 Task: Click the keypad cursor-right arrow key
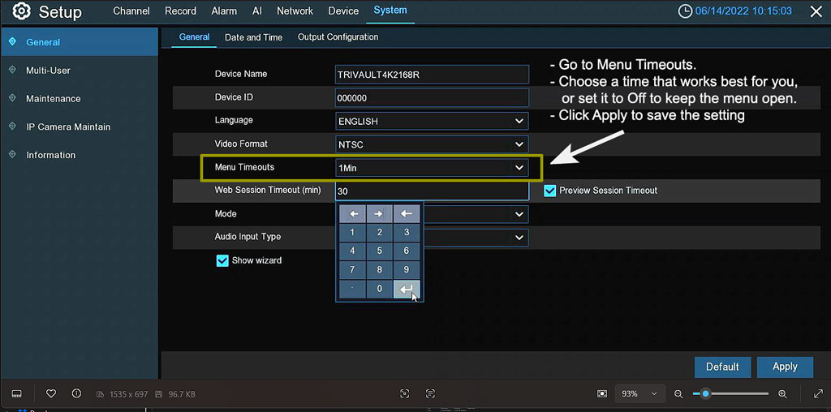(x=380, y=214)
